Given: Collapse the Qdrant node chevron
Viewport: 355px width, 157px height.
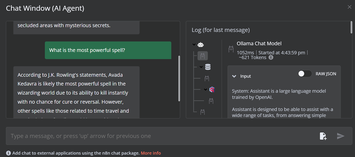Looking at the screenshot, I should click(206, 90).
